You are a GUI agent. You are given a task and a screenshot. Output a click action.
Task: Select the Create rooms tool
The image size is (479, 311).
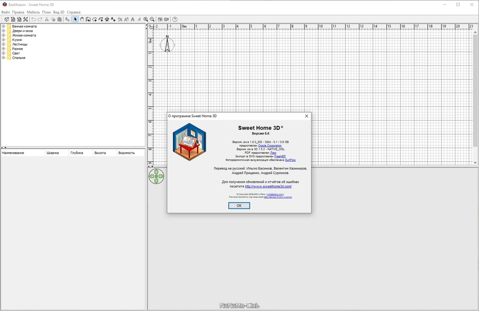click(94, 19)
